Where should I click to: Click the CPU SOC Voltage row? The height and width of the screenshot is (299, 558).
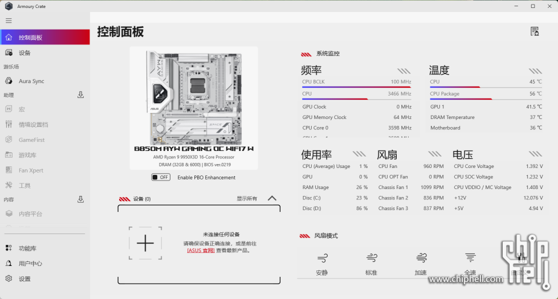coord(498,177)
